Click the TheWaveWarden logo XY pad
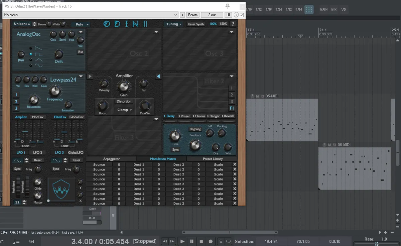This screenshot has height=246, width=401. click(x=62, y=190)
